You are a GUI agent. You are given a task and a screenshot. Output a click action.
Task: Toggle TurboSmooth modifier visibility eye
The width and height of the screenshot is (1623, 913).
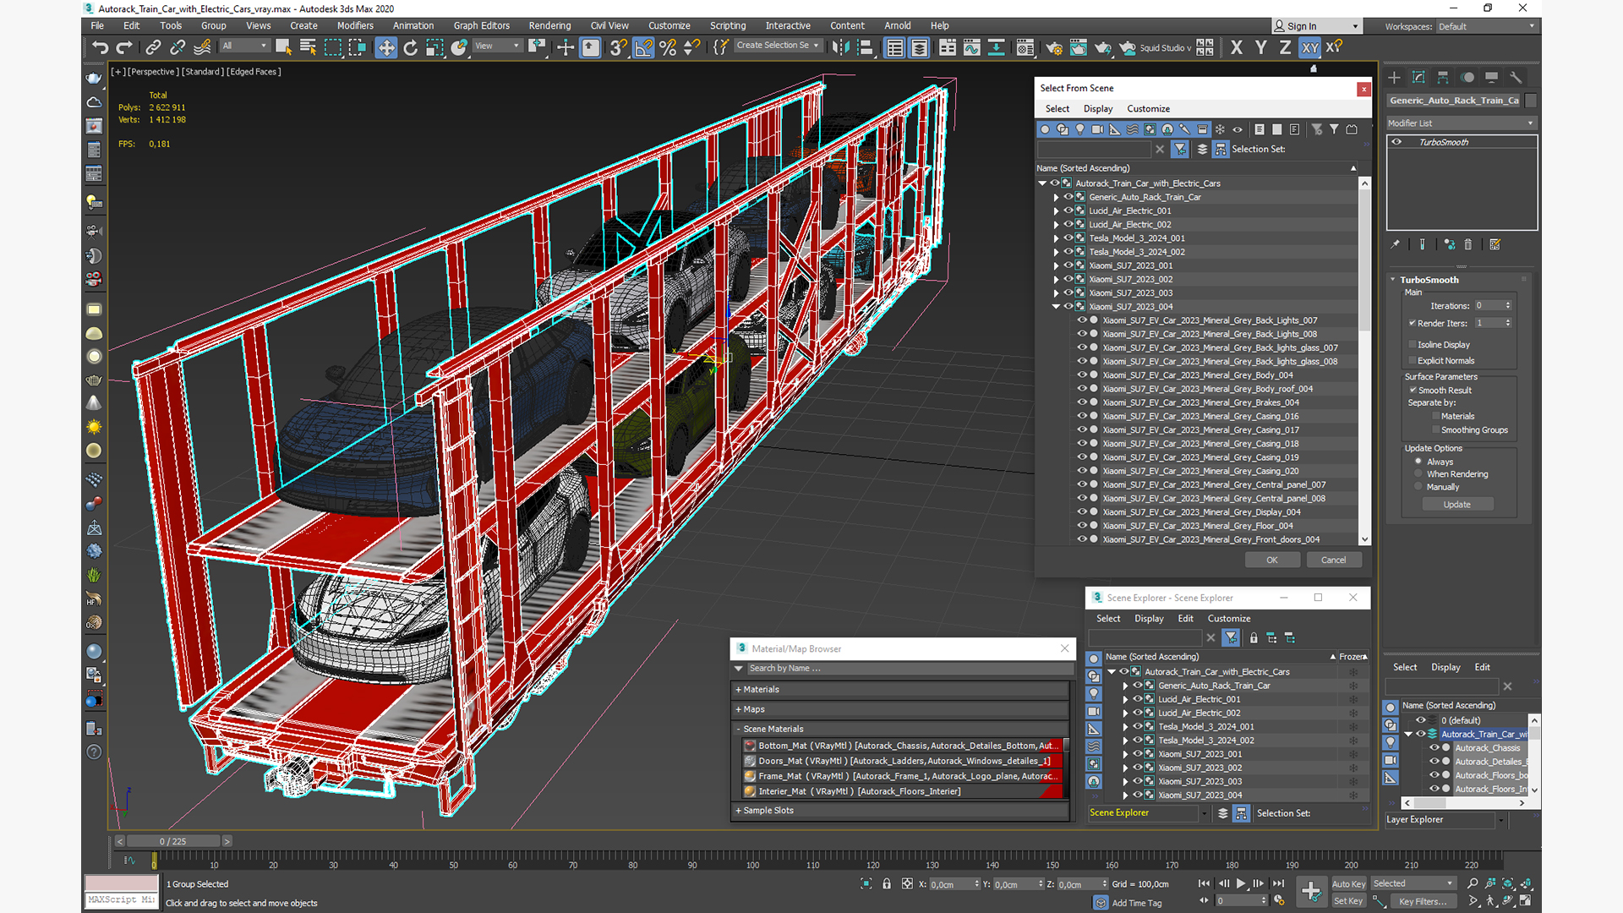point(1397,142)
